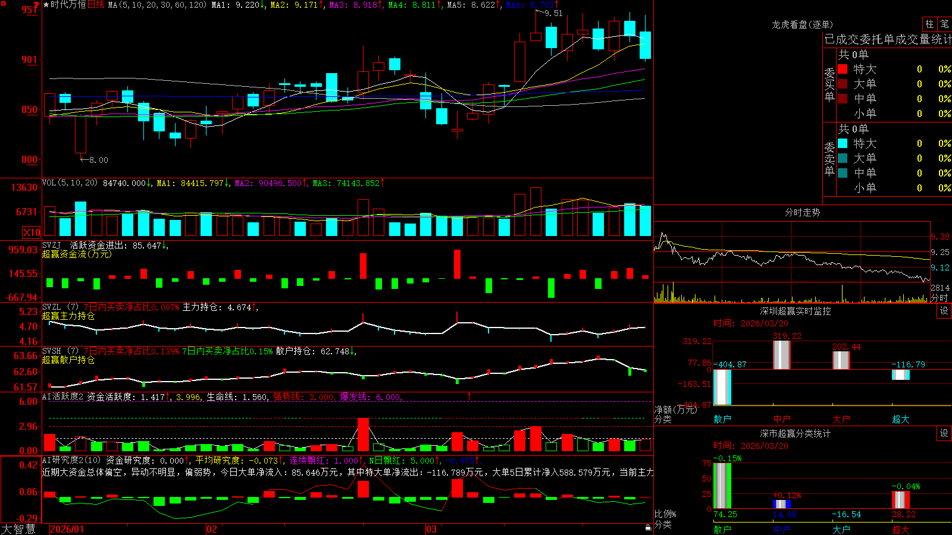Click the 319.22 中户 bar in 实时监控
Viewport: 952px width, 535px height.
click(782, 355)
